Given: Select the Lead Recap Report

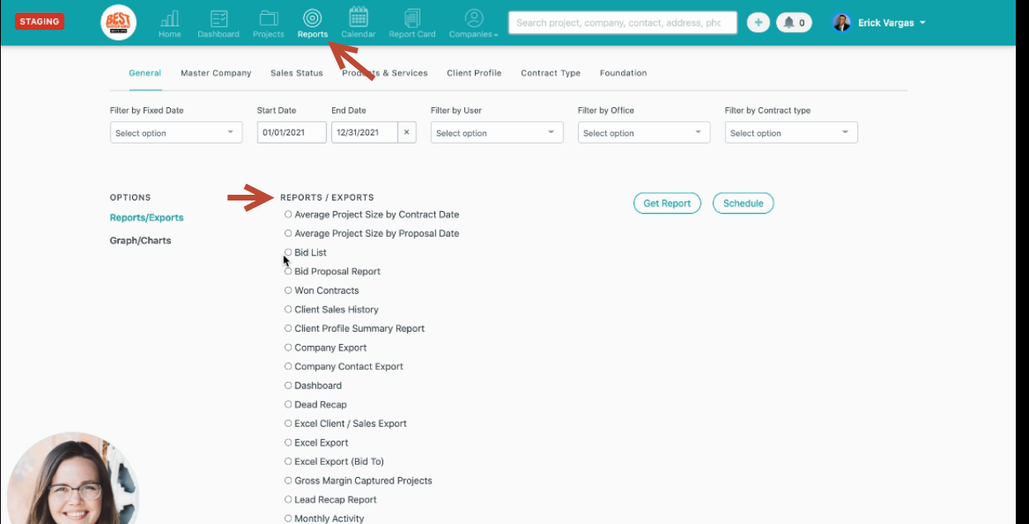Looking at the screenshot, I should (x=288, y=499).
